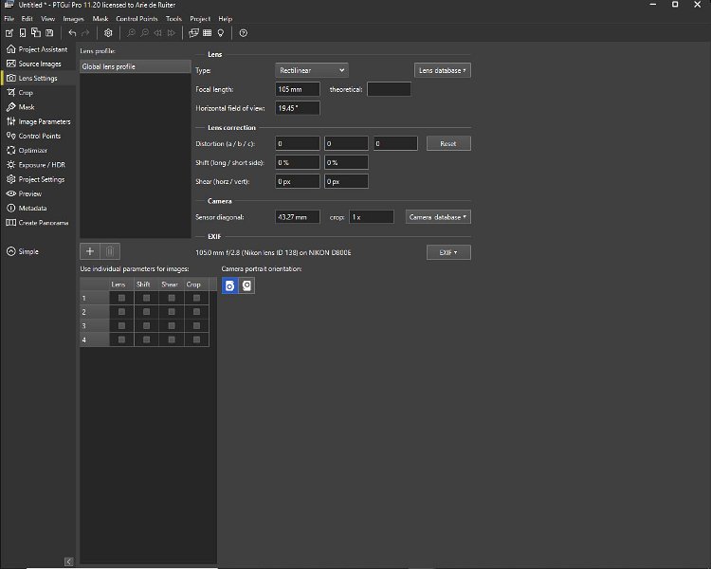Open options via the gear toolbar icon
Image resolution: width=711 pixels, height=569 pixels.
(108, 33)
